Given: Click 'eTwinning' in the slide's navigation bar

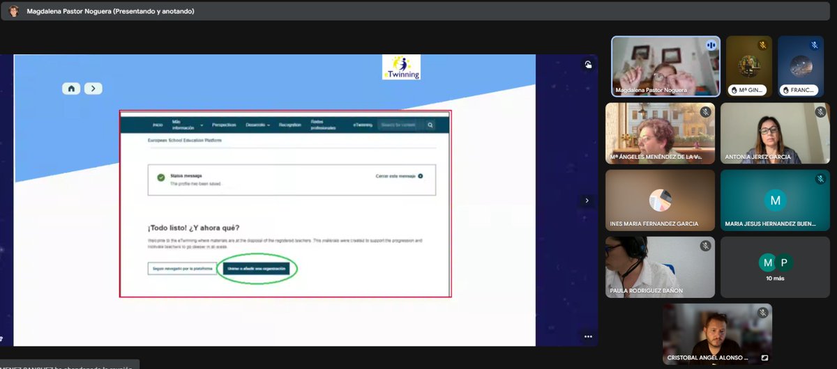Looking at the screenshot, I should tap(363, 125).
